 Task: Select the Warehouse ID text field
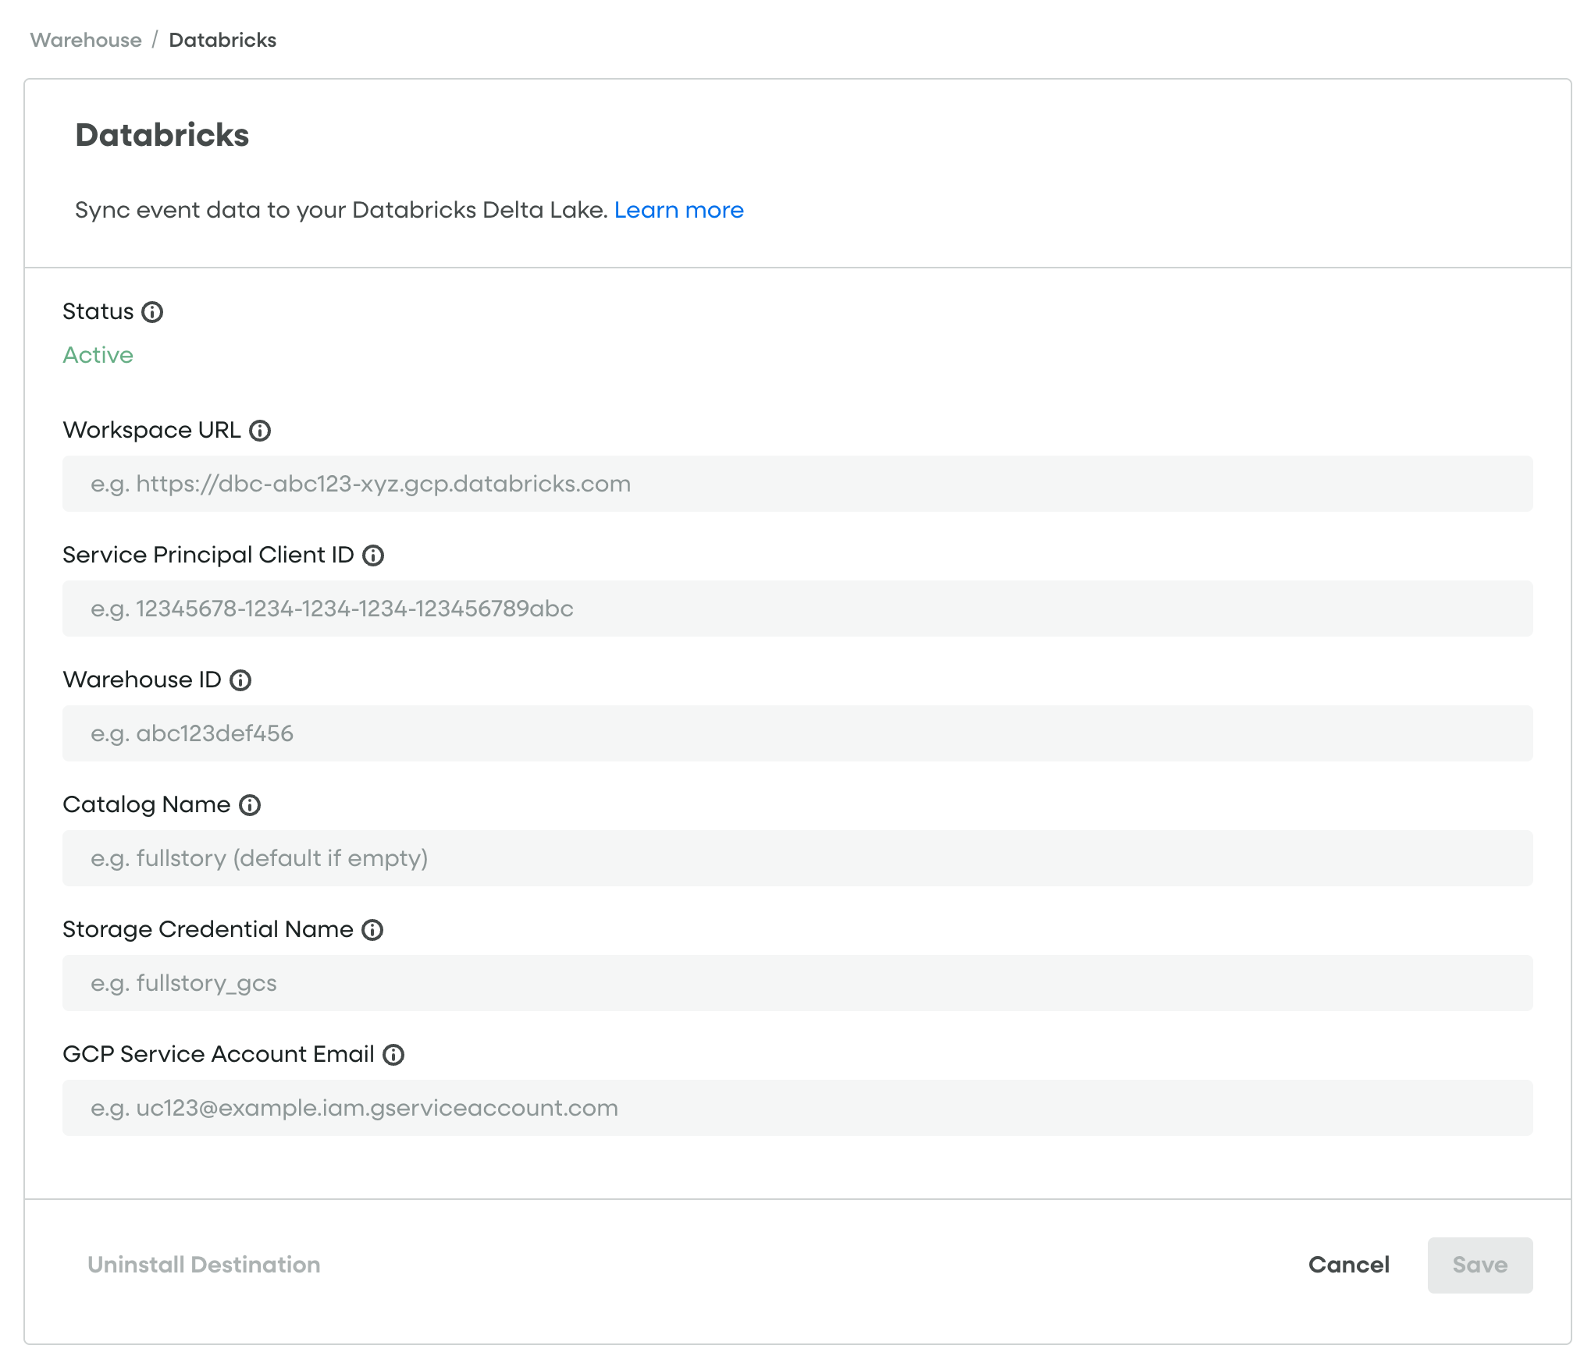pyautogui.click(x=797, y=733)
